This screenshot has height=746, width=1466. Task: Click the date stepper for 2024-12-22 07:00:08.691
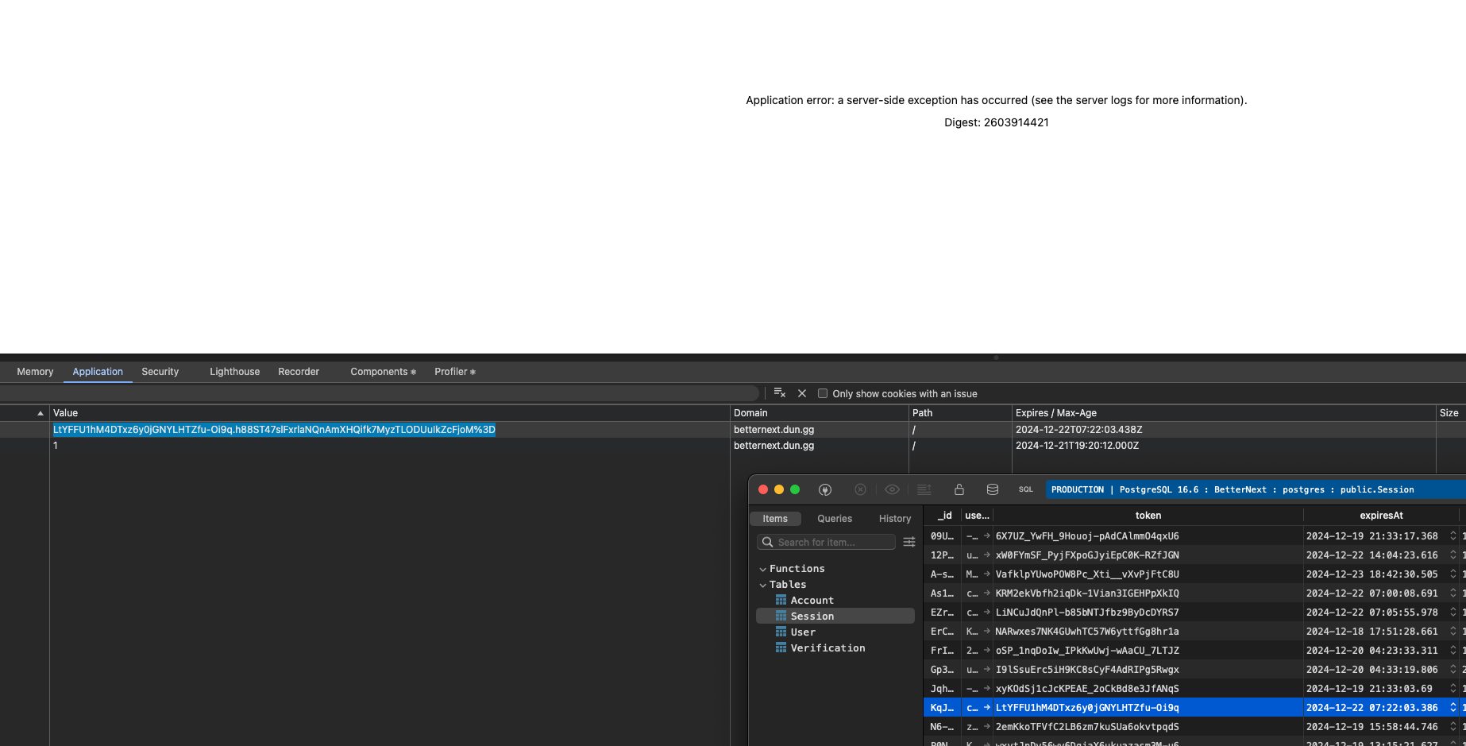[x=1453, y=593]
